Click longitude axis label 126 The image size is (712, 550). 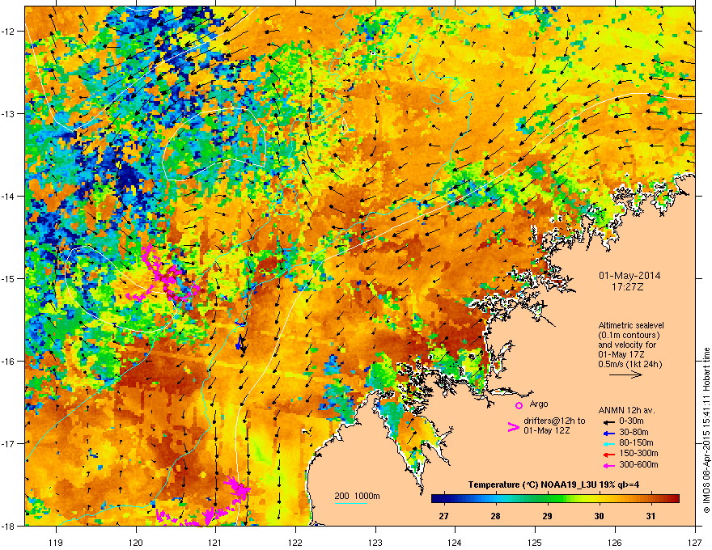click(x=615, y=542)
